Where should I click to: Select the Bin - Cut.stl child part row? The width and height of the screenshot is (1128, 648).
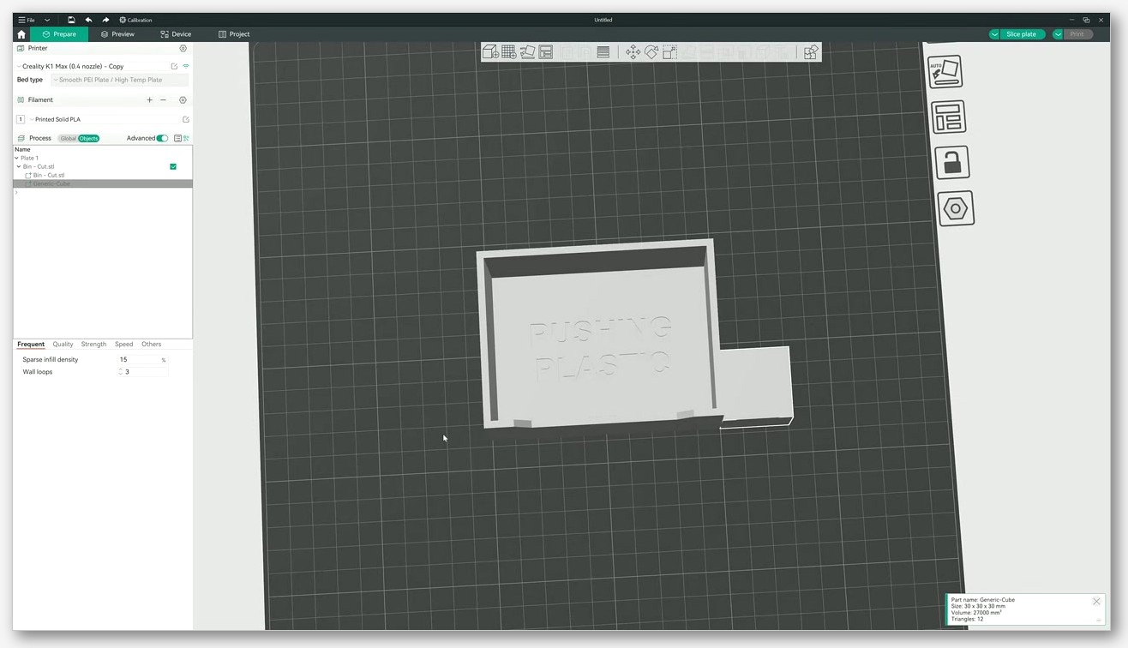[x=103, y=175]
